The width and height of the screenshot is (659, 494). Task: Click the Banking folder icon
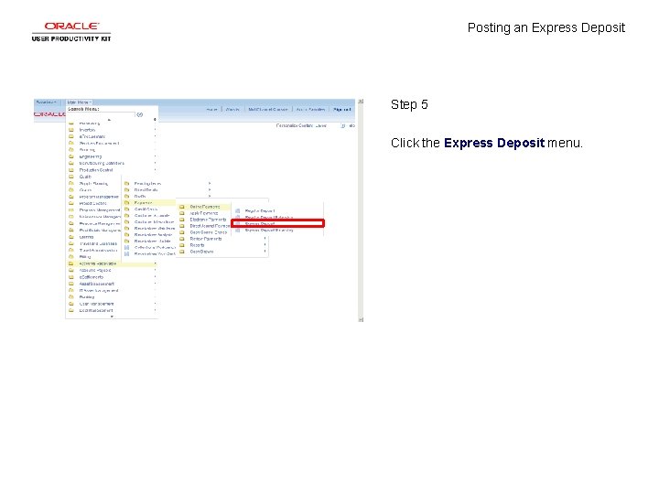(x=71, y=297)
